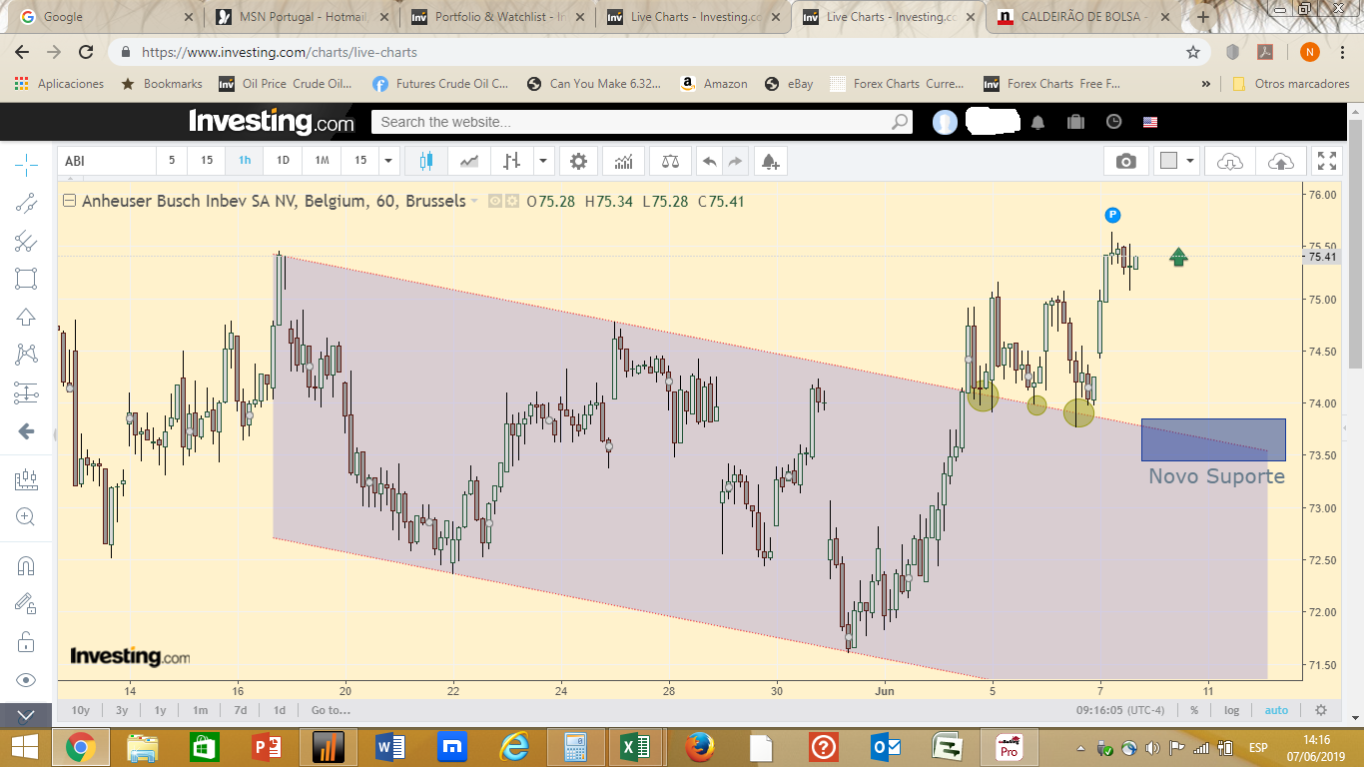Select the 1M monthly interval
1364x767 pixels.
[322, 161]
